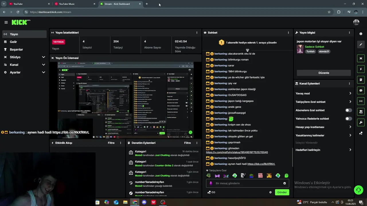Viewport: 367px width, 206px height.
Task: Bookmark this page with star icon
Action: [329, 12]
